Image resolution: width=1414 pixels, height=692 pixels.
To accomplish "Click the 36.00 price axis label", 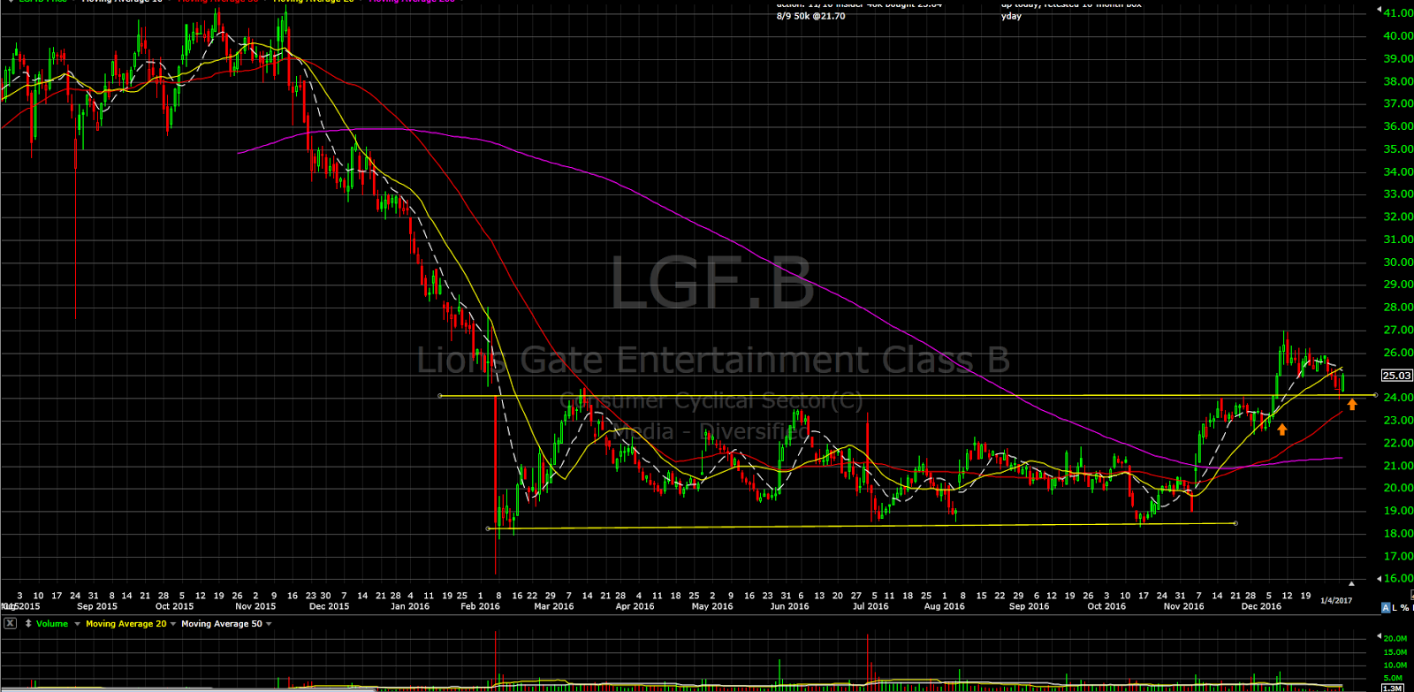I will (x=1398, y=126).
